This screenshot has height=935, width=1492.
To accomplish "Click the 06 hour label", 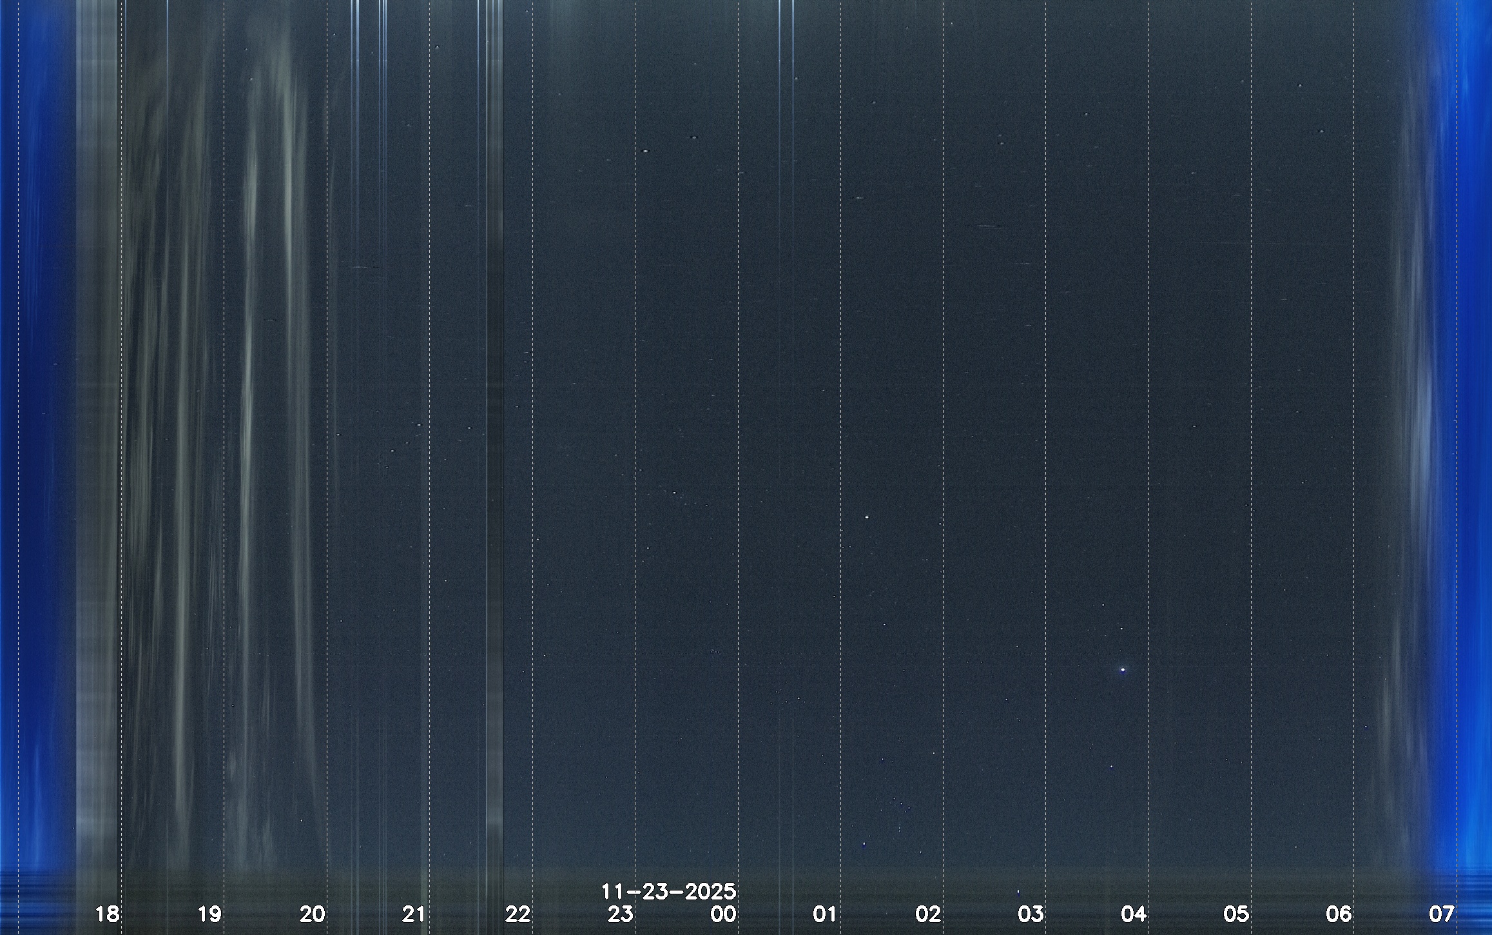I will [1339, 914].
